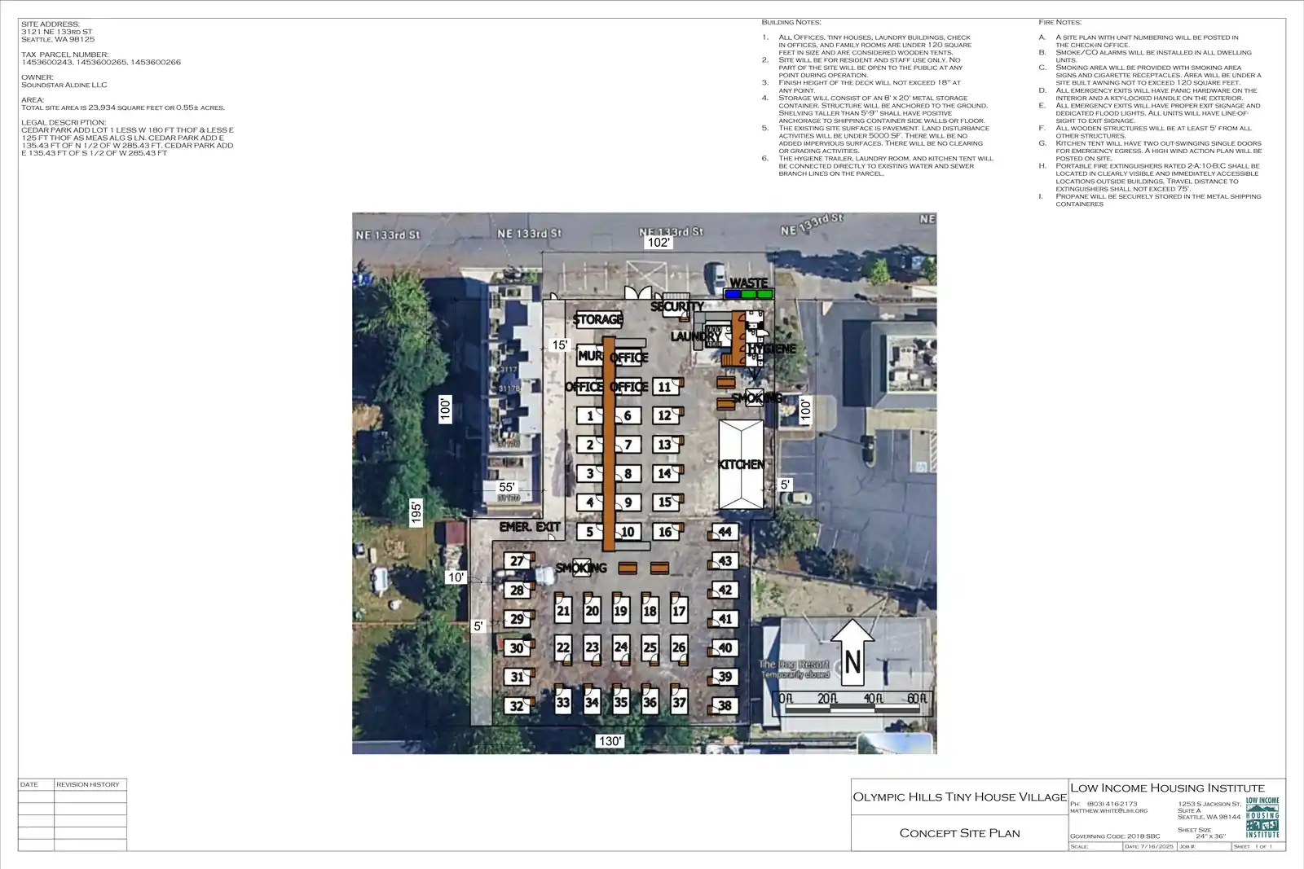This screenshot has height=869, width=1304.
Task: Click tiny house unit 32
Action: point(517,706)
